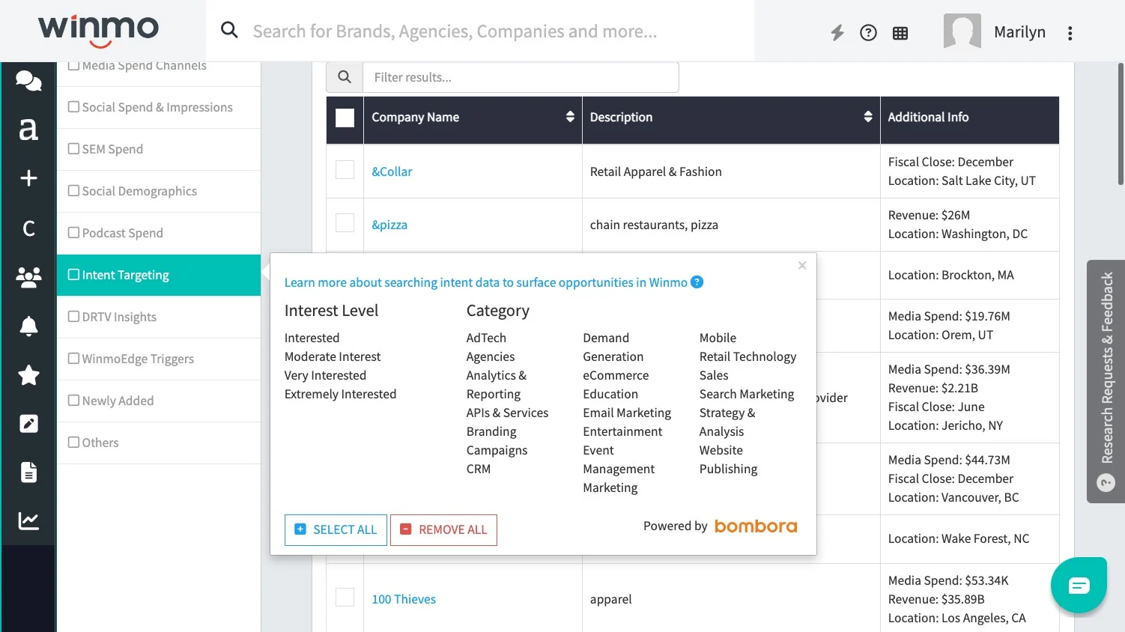Click the SELECT ALL button

336,529
